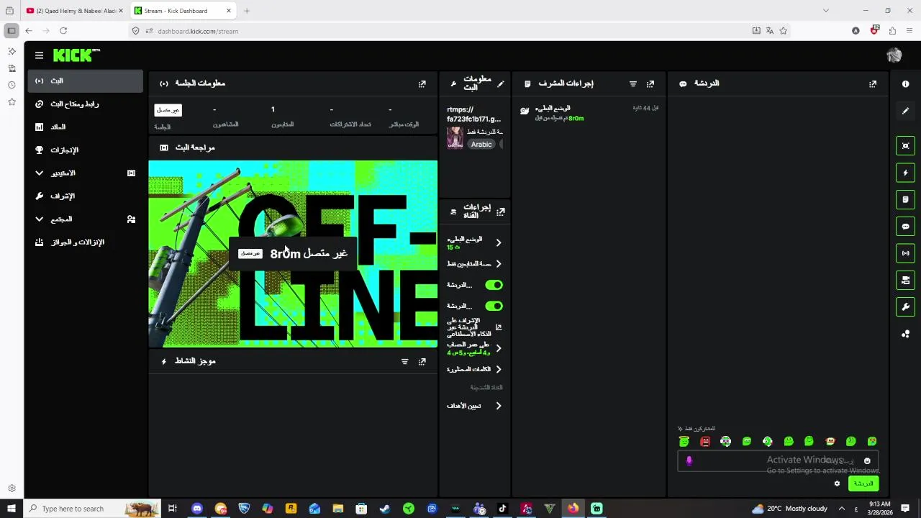This screenshot has height=518, width=921.
Task: Toggle the lightning activity feed panel icon
Action: 905,173
